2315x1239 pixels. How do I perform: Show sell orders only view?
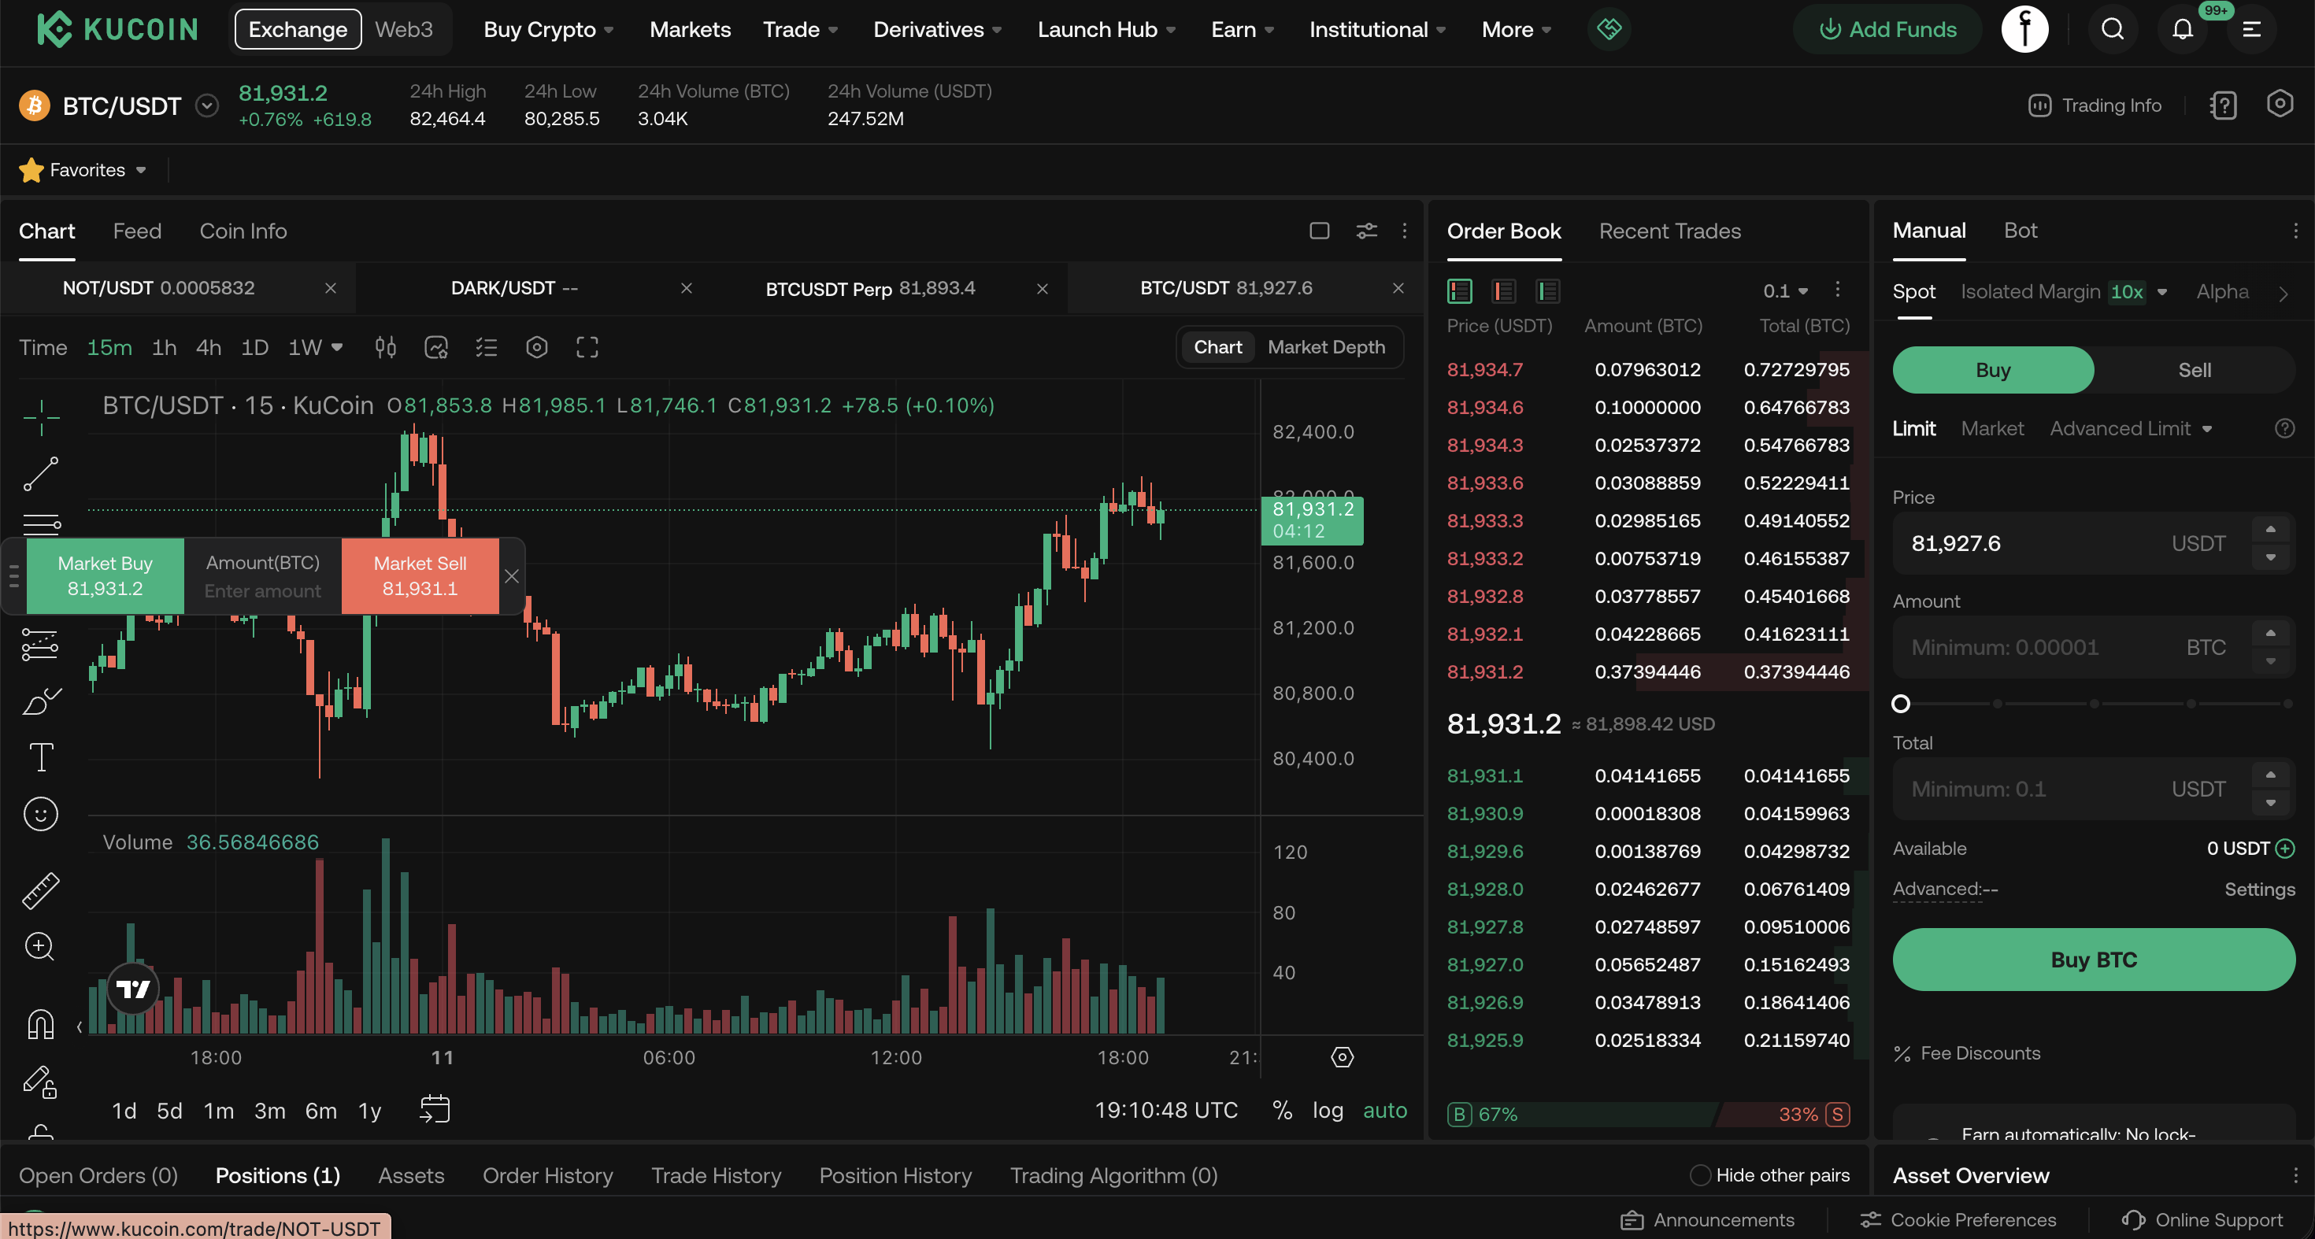[x=1503, y=291]
